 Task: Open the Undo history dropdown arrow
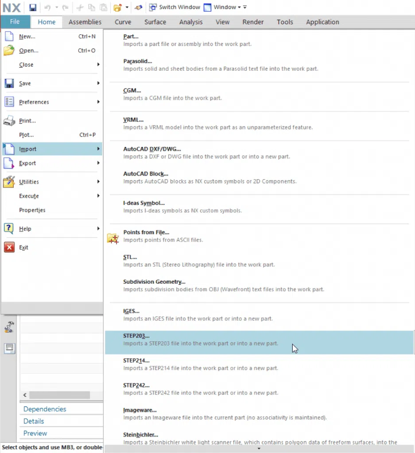(x=57, y=7)
